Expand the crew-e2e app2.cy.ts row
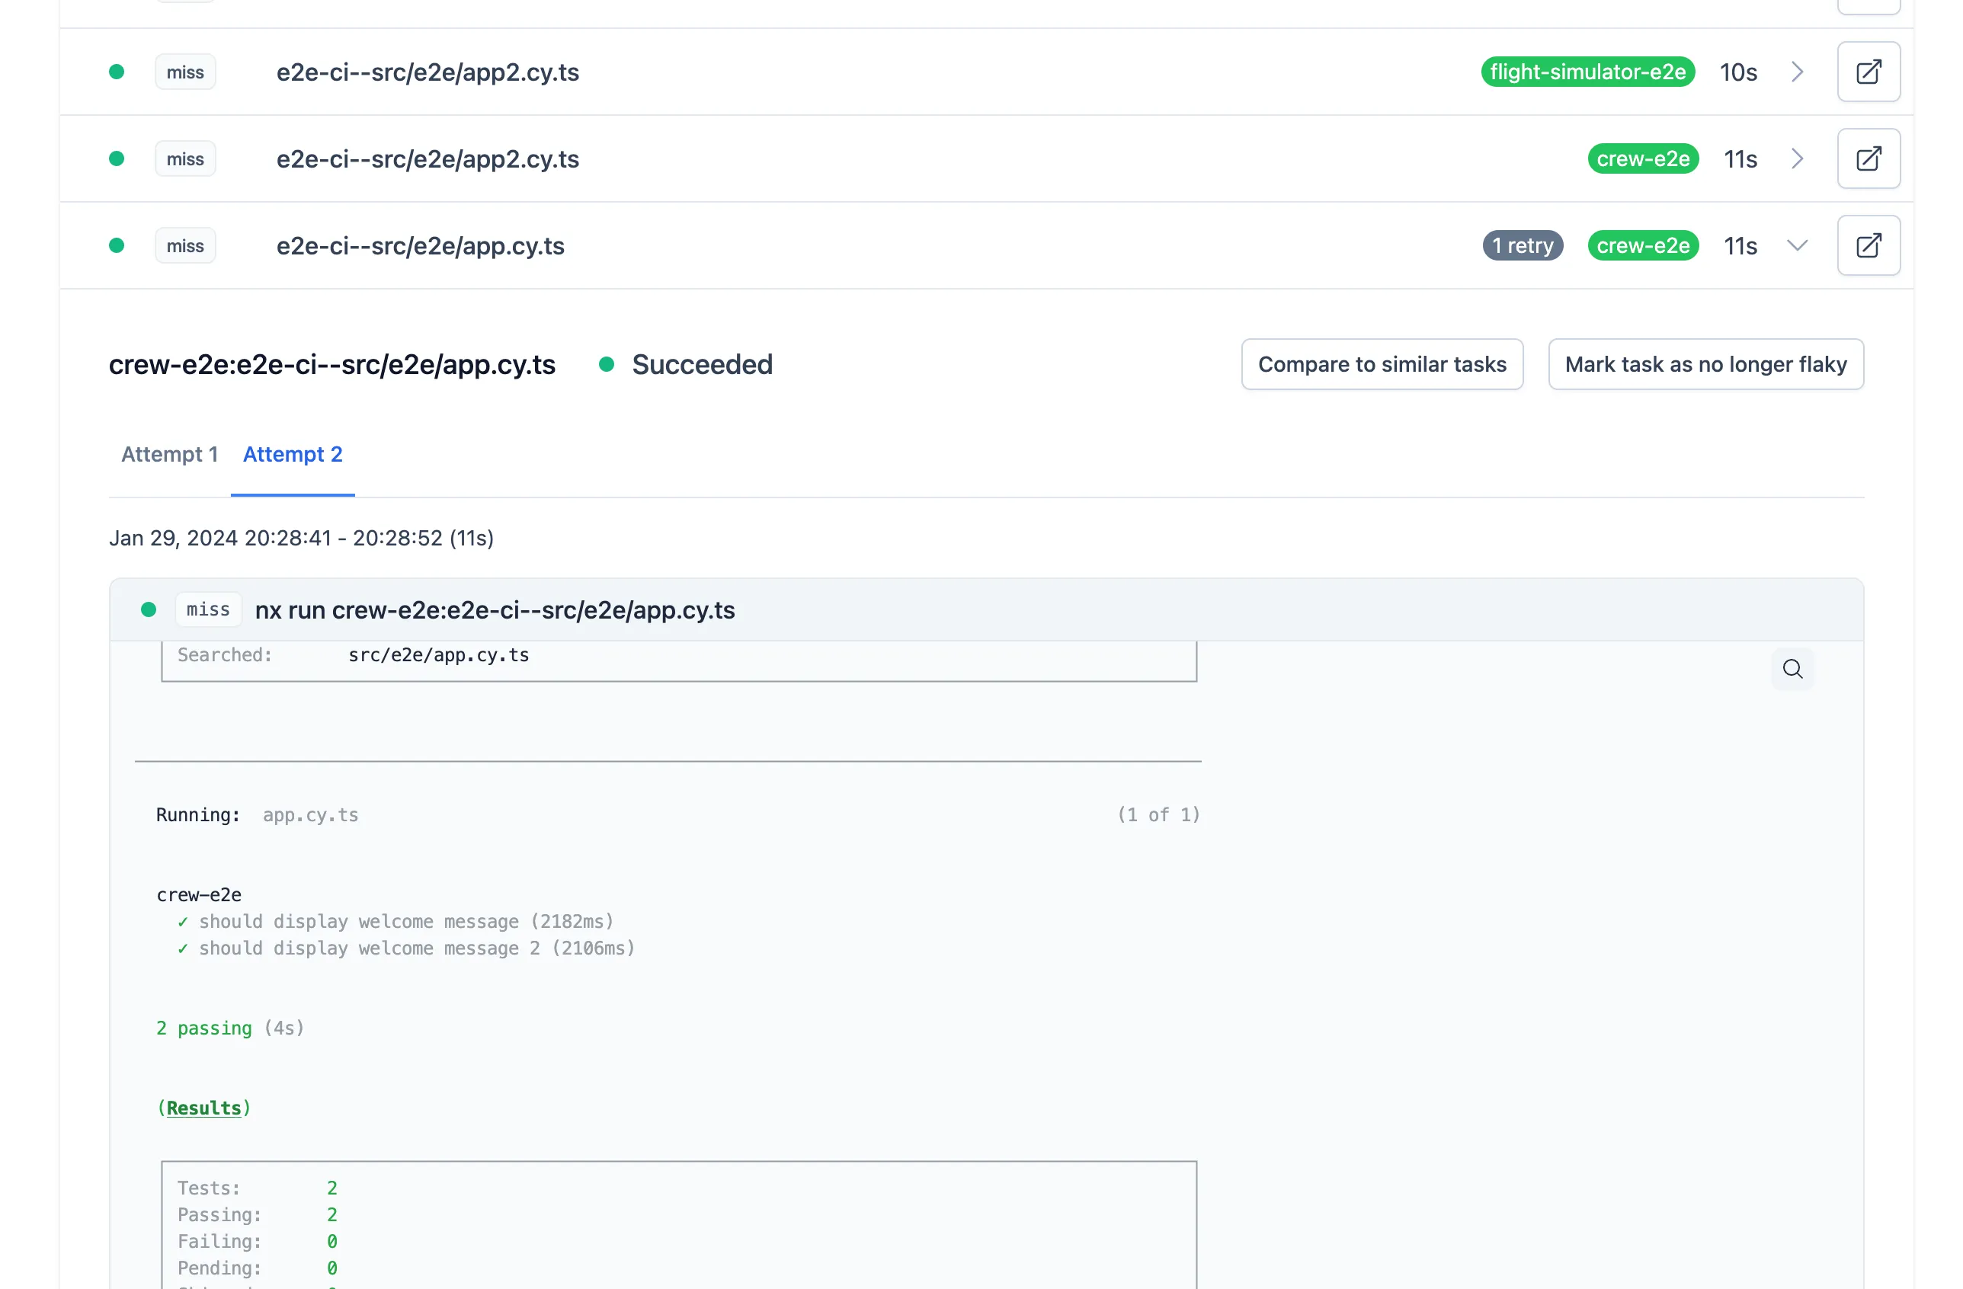This screenshot has height=1289, width=1963. (x=1797, y=158)
